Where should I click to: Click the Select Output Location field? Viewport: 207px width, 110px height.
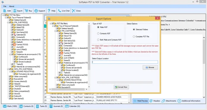125,62
